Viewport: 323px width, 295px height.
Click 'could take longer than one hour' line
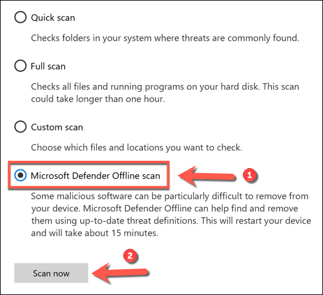(98, 99)
